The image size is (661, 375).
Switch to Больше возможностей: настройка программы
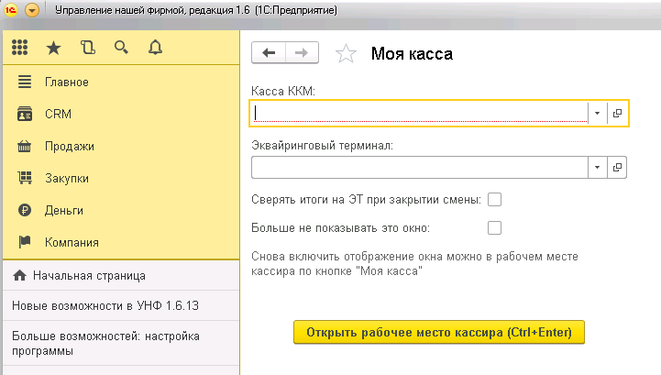121,343
